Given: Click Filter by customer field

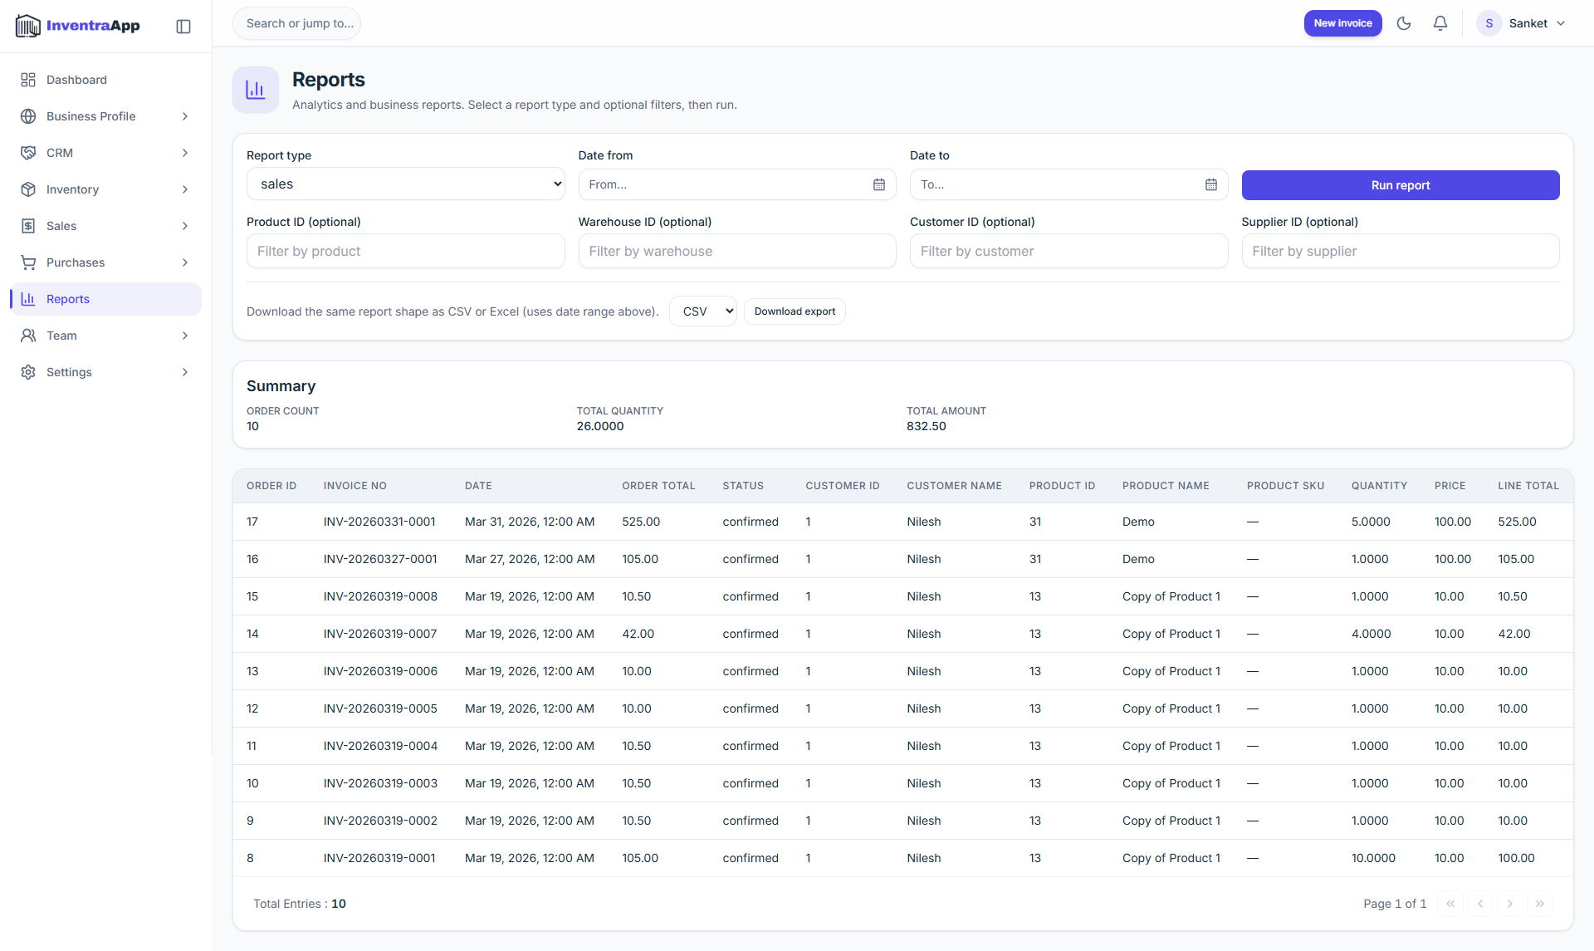Looking at the screenshot, I should click(x=1068, y=251).
